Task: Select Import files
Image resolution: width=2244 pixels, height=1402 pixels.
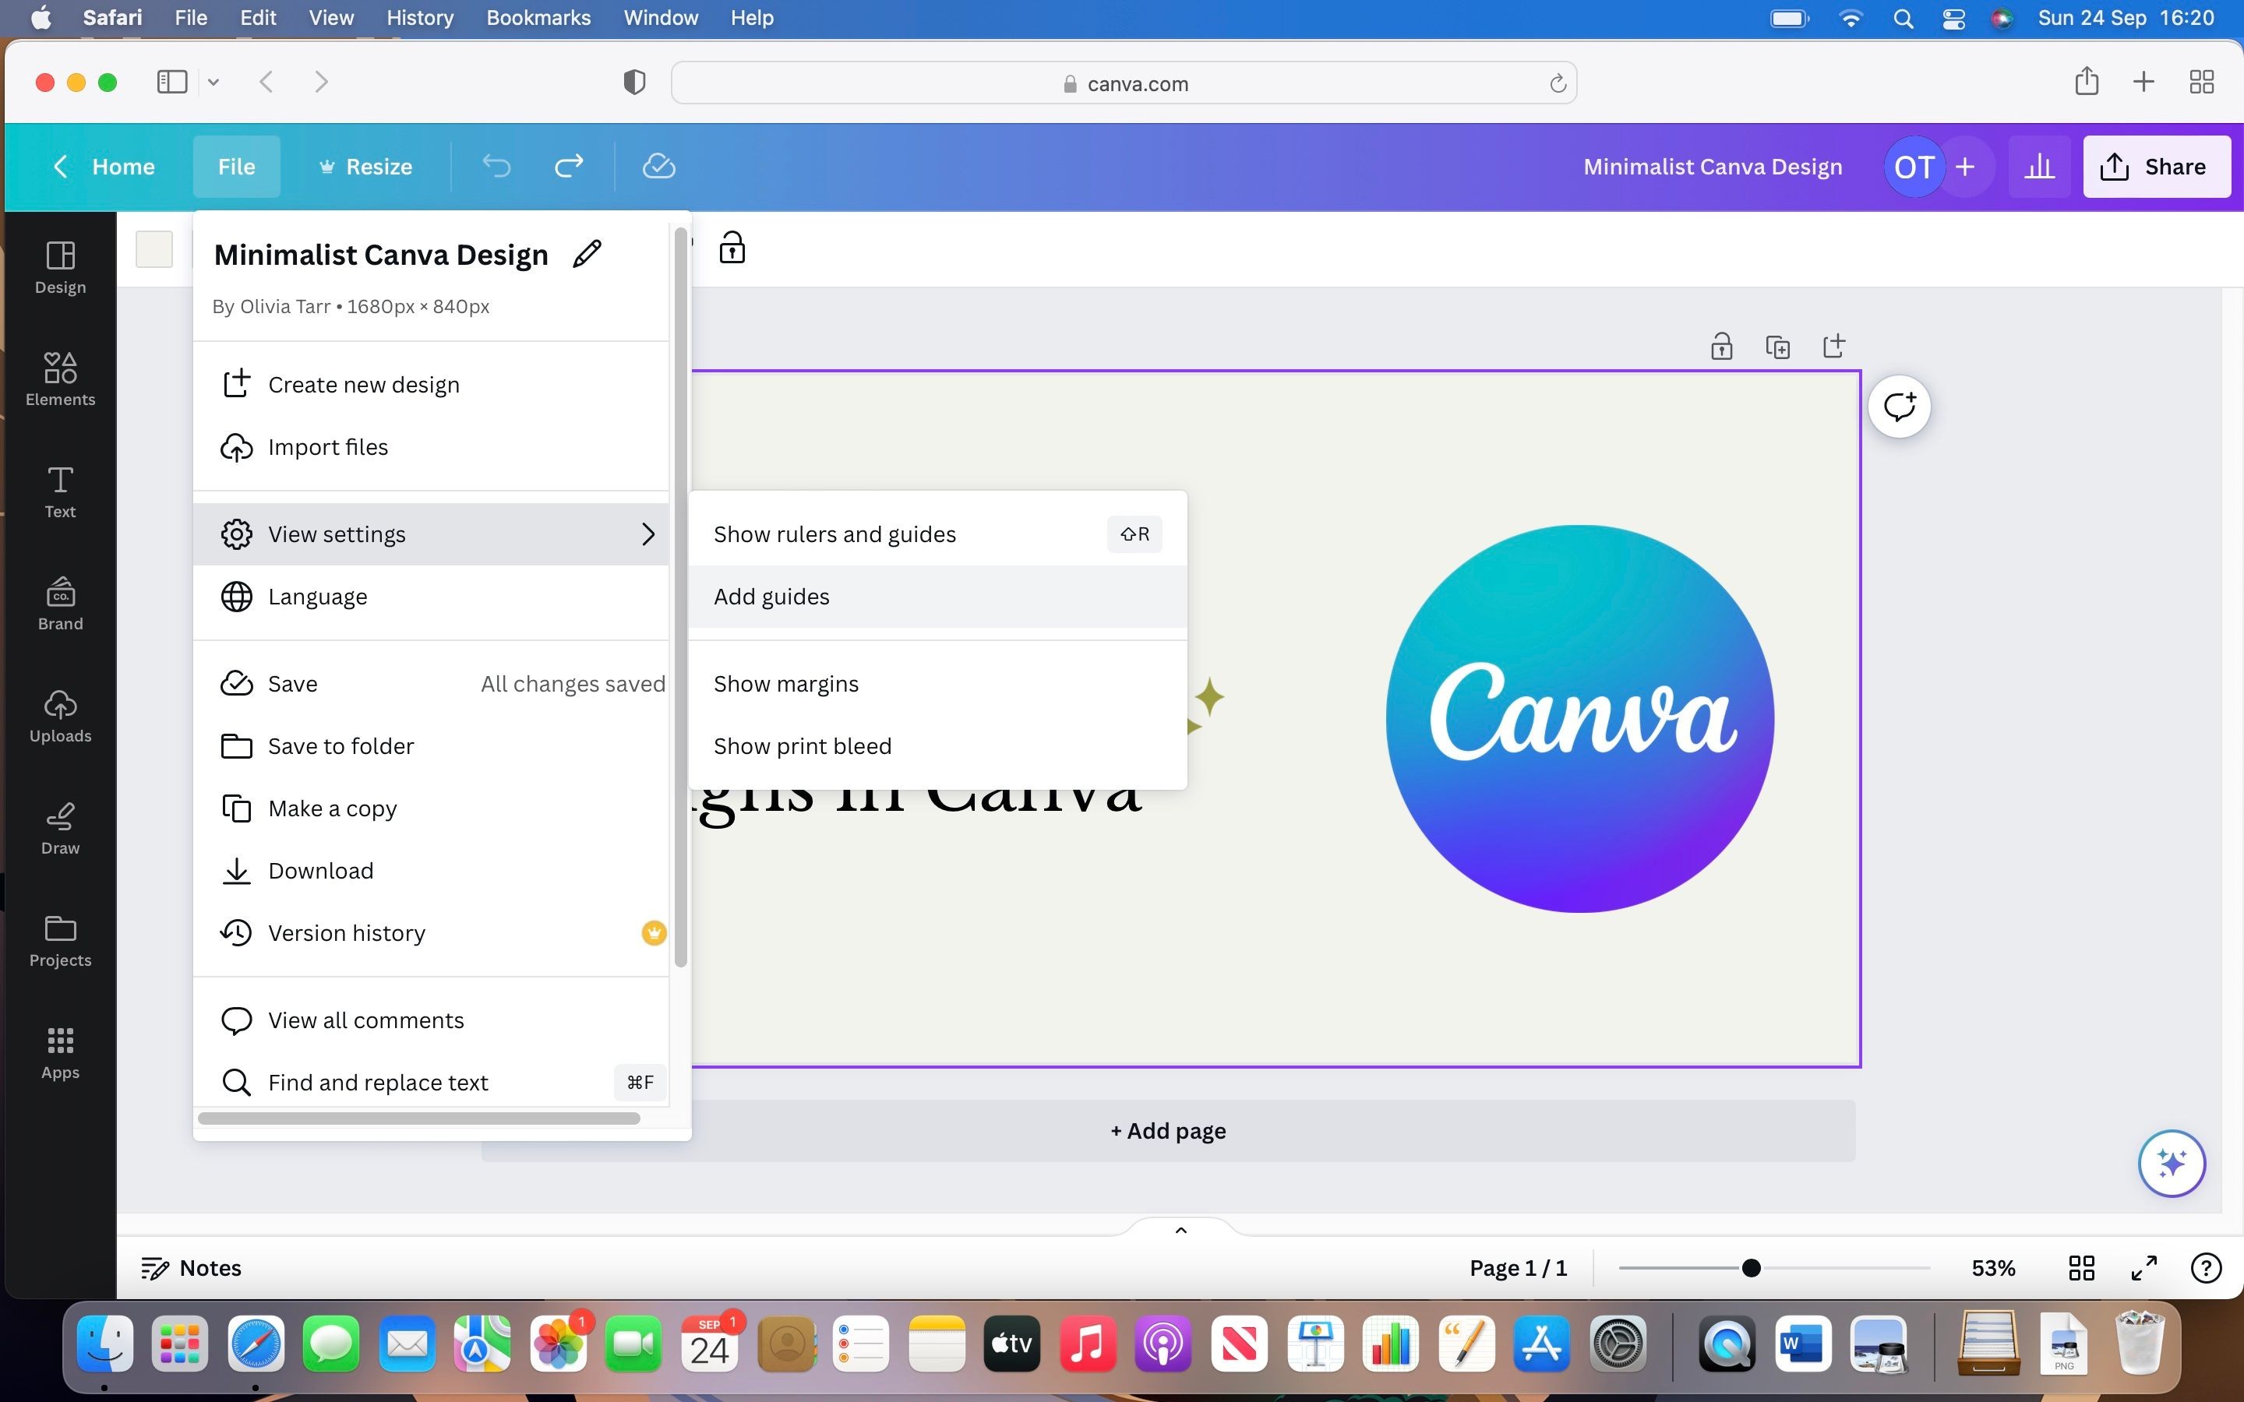Action: [431, 447]
